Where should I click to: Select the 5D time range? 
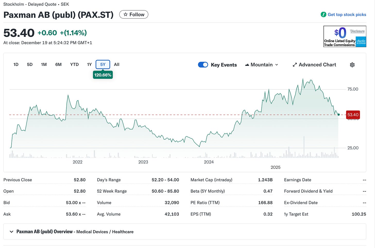[30, 64]
